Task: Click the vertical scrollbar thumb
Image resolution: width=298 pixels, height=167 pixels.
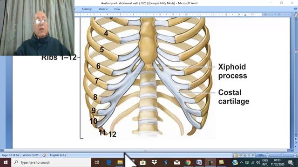Action: coord(296,51)
